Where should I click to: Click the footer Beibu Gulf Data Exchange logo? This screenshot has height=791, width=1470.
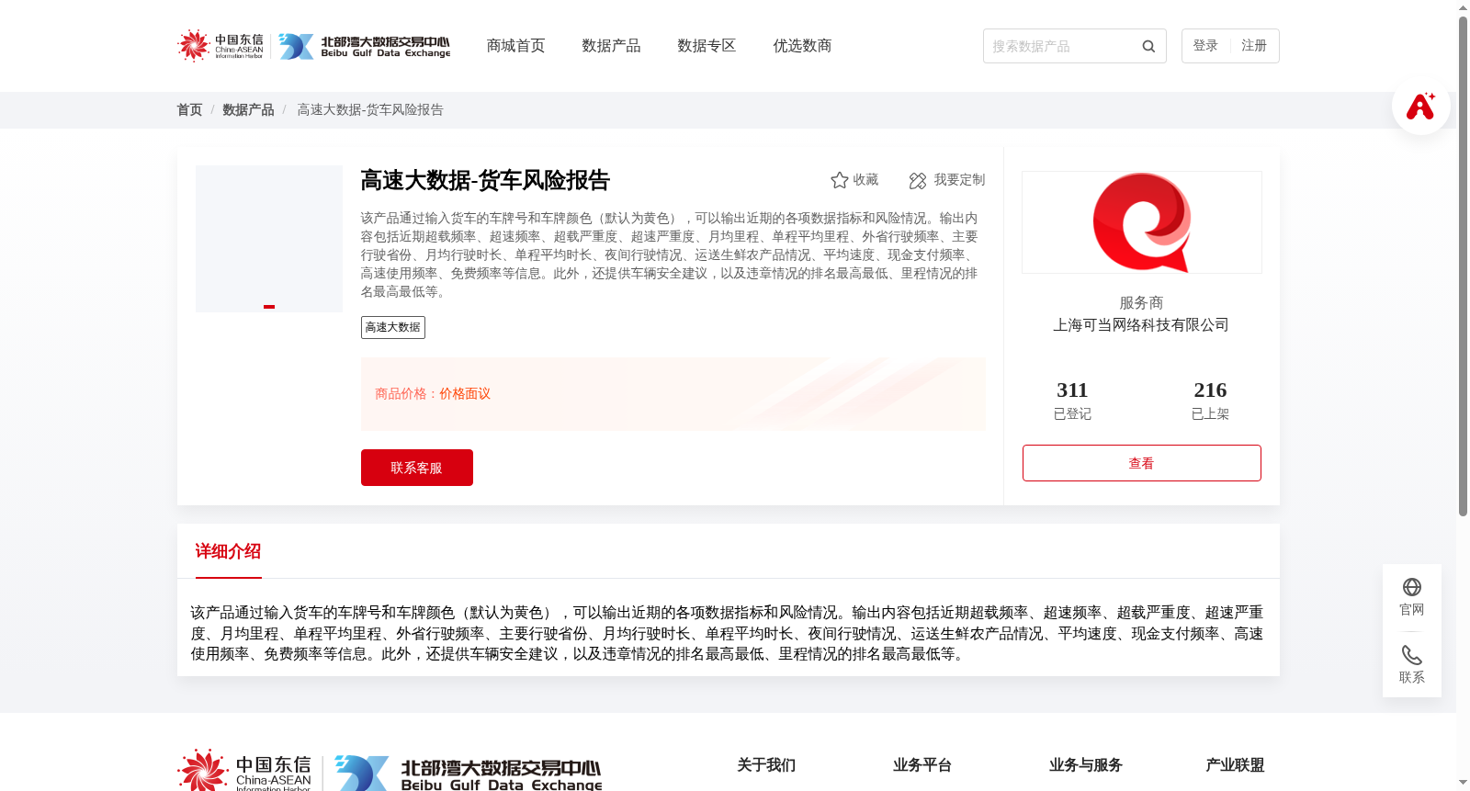tap(469, 774)
